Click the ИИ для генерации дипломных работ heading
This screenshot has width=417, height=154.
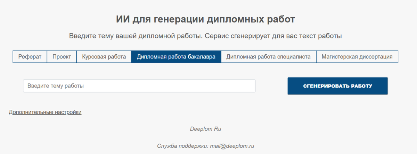click(x=205, y=19)
